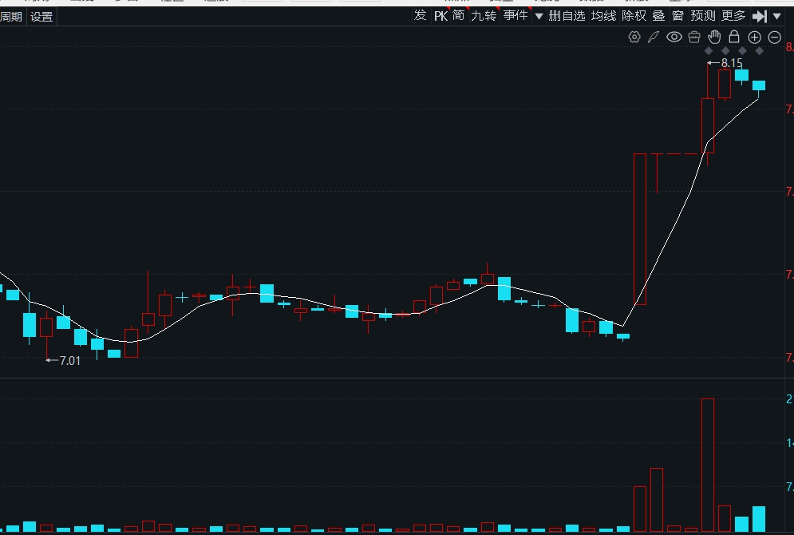The height and width of the screenshot is (535, 794).
Task: Open the 更多 more menu
Action: [733, 16]
